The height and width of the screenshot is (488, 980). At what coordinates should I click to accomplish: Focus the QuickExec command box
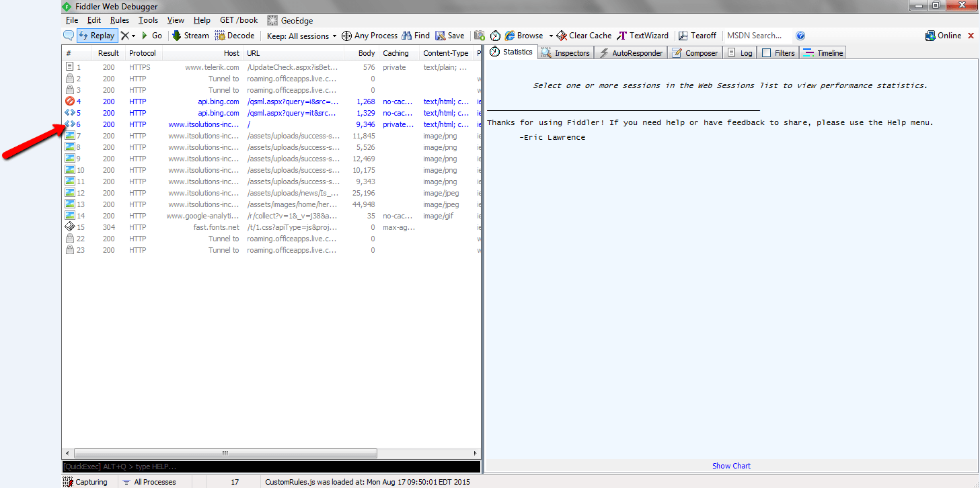pyautogui.click(x=271, y=466)
